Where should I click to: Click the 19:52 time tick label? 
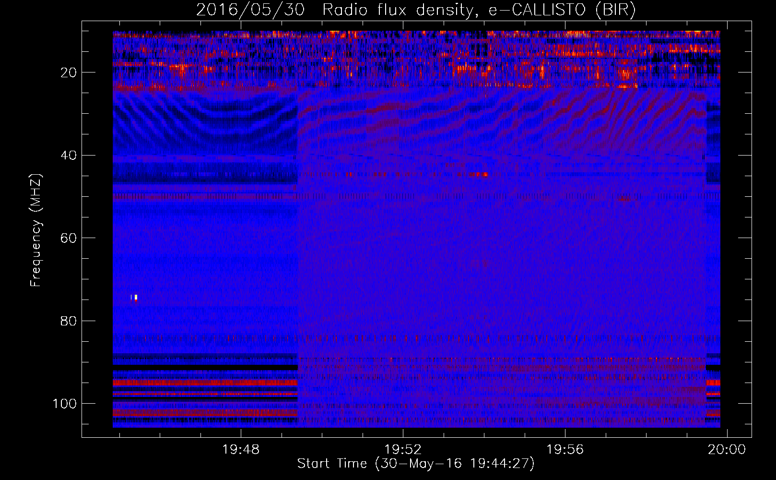point(403,449)
